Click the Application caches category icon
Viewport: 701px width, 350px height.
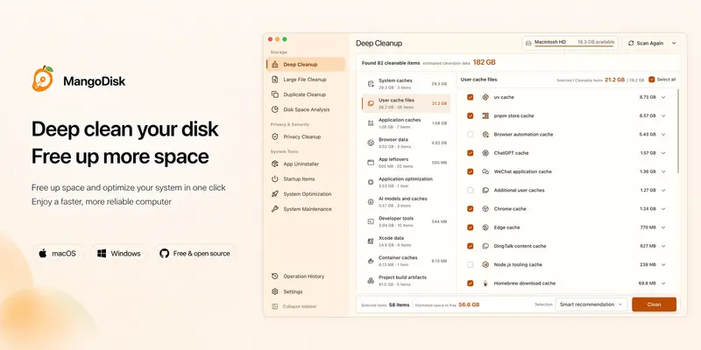pyautogui.click(x=371, y=123)
